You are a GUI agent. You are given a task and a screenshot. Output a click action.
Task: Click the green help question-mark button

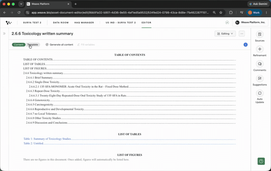click(x=261, y=161)
